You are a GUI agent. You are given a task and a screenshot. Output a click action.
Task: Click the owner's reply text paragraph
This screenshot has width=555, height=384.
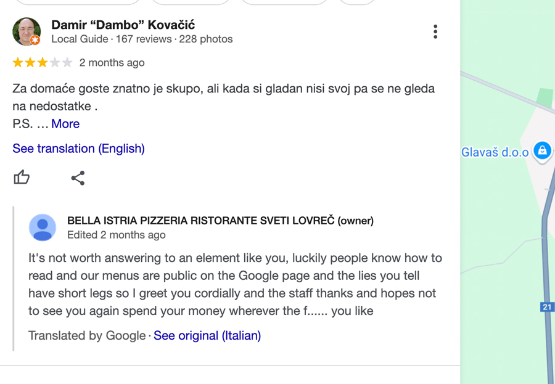[235, 285]
